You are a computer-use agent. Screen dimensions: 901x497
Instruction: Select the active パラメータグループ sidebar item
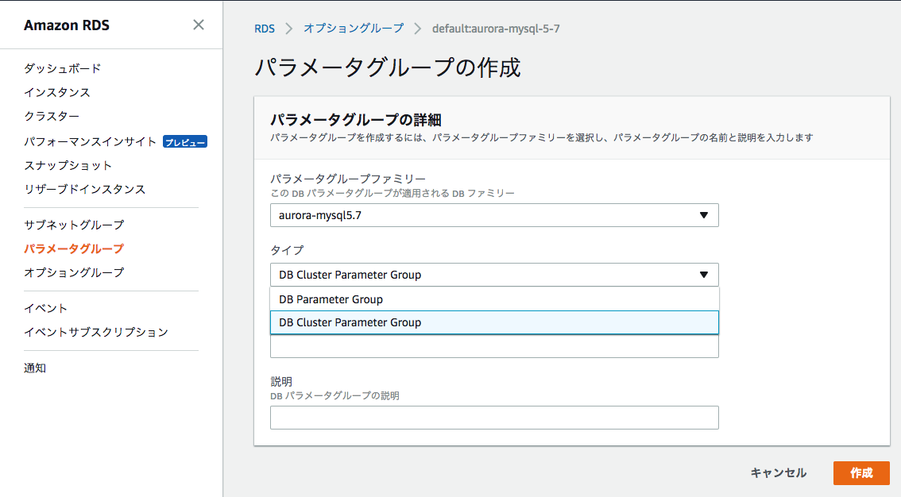[74, 248]
